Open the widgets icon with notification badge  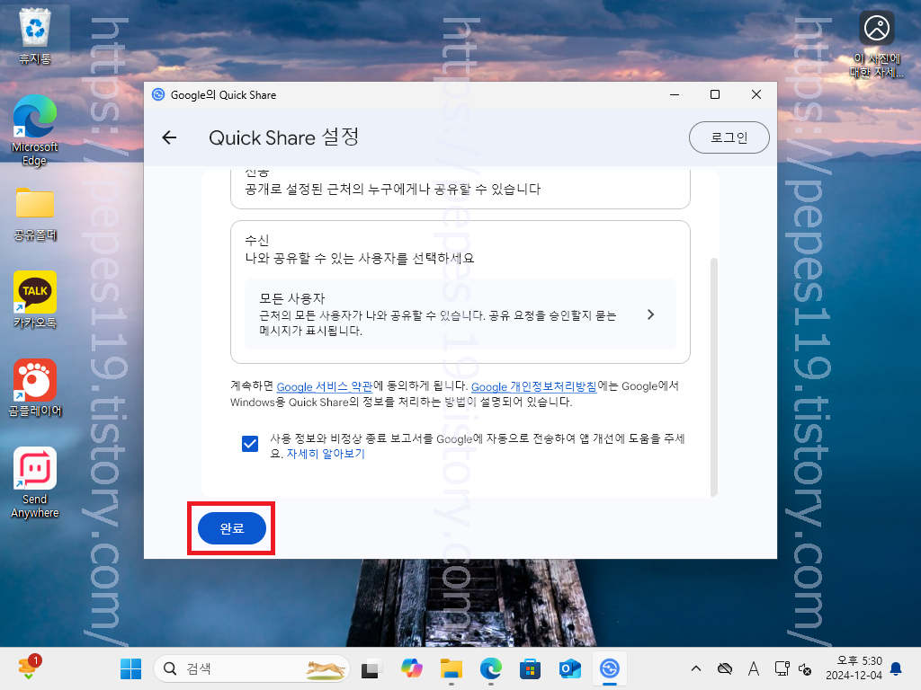[30, 668]
